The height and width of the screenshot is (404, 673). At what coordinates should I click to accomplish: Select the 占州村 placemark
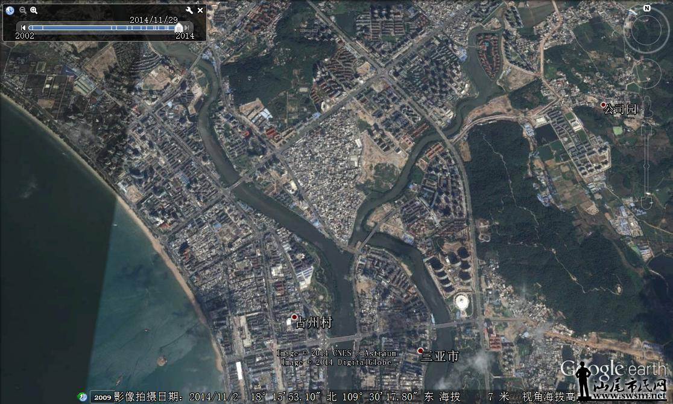pyautogui.click(x=294, y=318)
